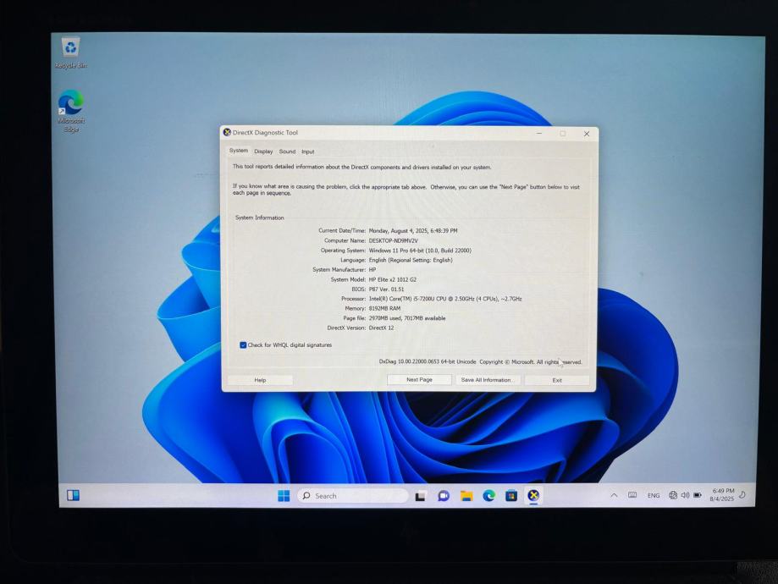Screen dimensions: 778x584
Task: Open the touch keyboard tray icon
Action: point(632,495)
